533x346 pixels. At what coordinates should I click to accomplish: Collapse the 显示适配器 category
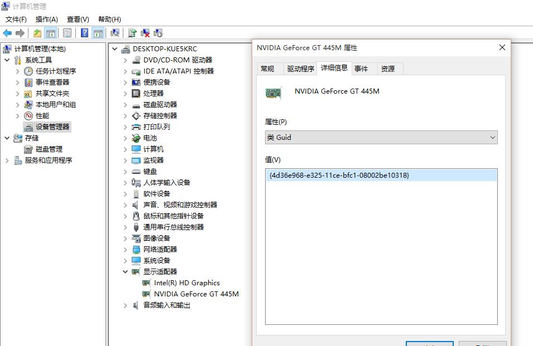[x=125, y=272]
